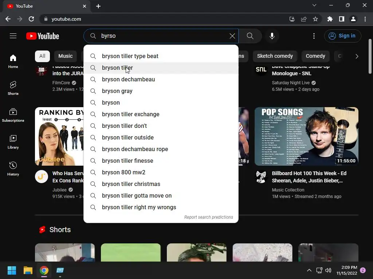373x279 pixels.
Task: Open the Windows Start menu
Action: click(x=12, y=270)
